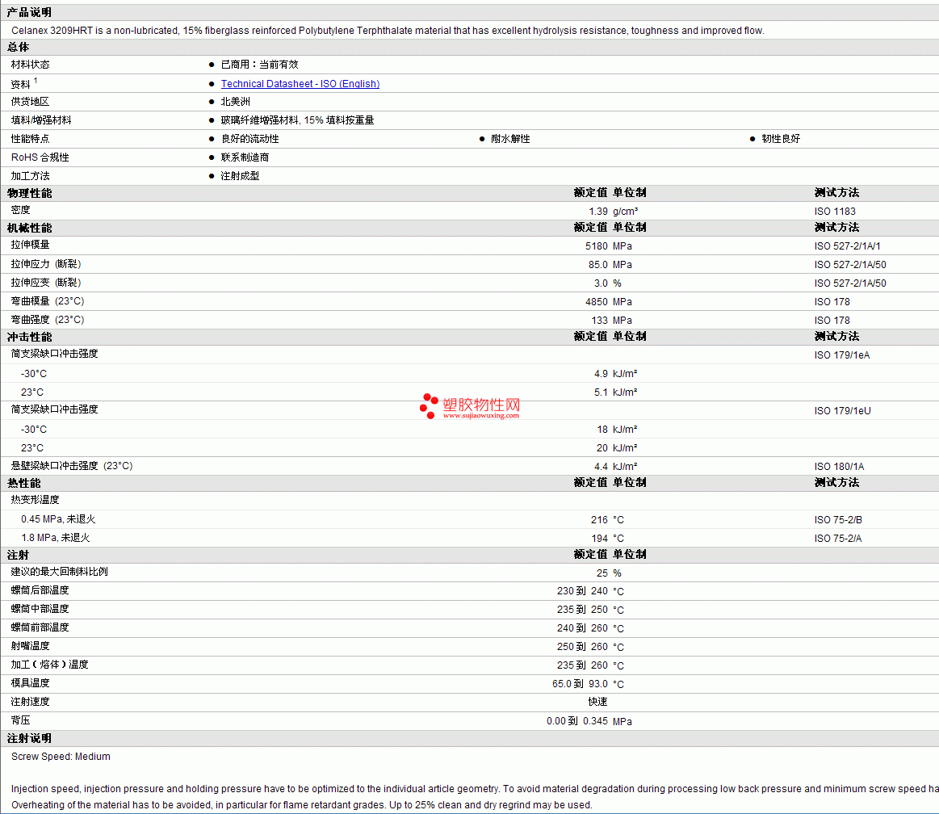Viewport: 939px width, 814px height.
Task: Click the 材料状态 row label
Action: point(31,65)
